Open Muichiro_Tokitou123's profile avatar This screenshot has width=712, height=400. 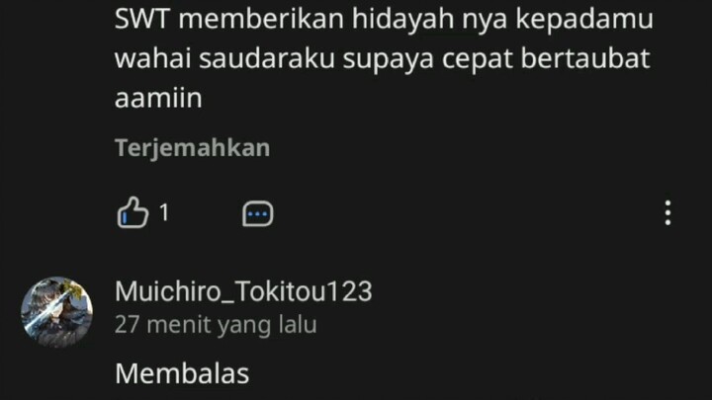click(56, 312)
